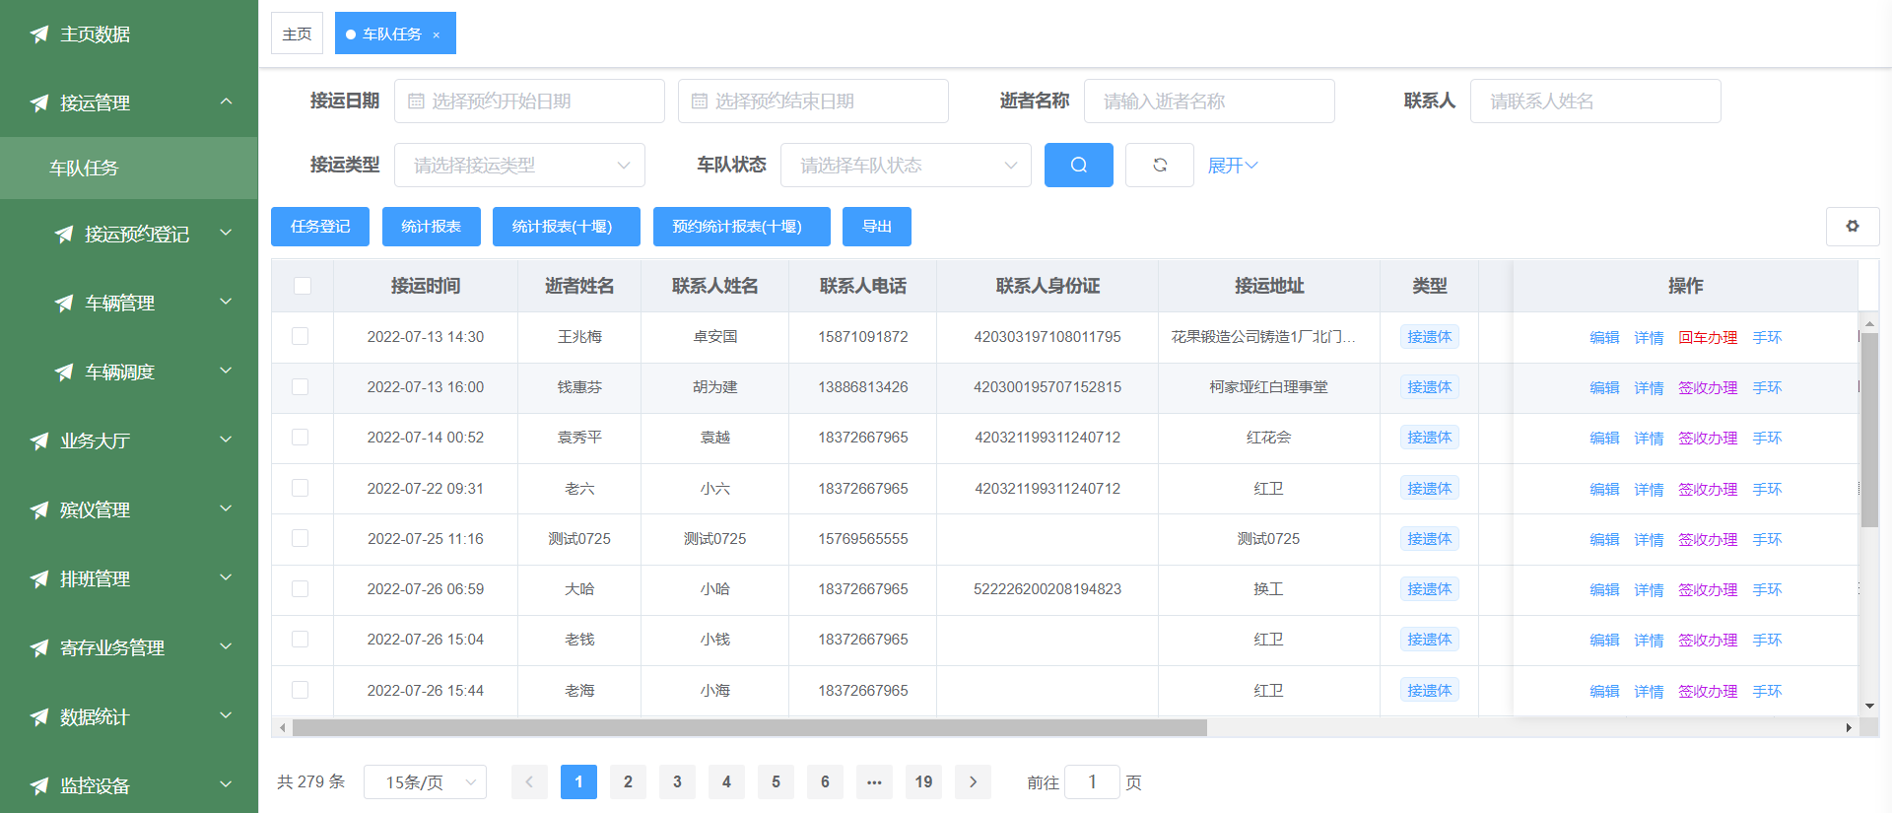Toggle the select-all checkbox in table header
Viewport: 1892px width, 813px height.
[302, 286]
